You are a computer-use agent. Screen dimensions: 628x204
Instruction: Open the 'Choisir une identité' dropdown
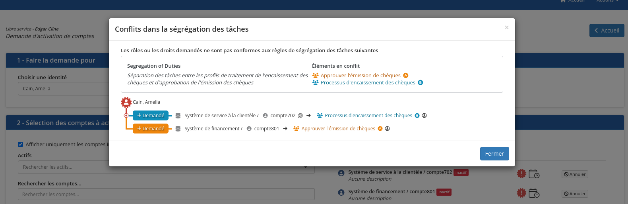click(64, 89)
